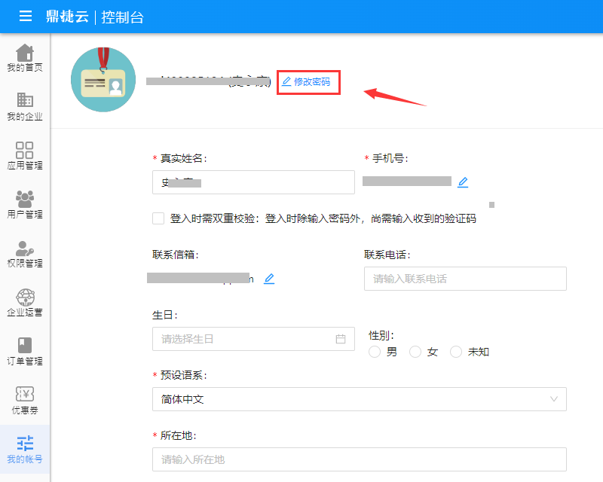Open 应用管理 from sidebar
603x482 pixels.
pyautogui.click(x=25, y=156)
